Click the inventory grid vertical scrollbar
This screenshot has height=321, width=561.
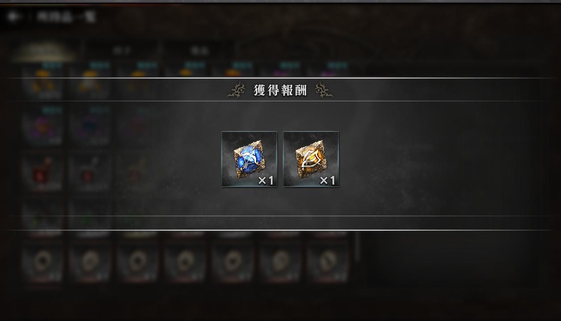(357, 246)
